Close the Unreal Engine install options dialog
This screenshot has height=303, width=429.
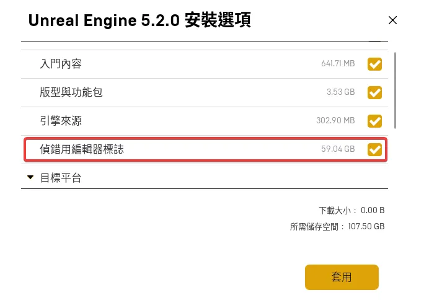[392, 20]
